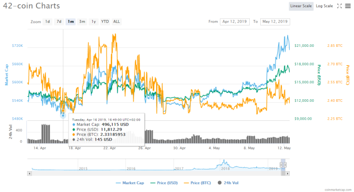354x192 pixels.
Task: Zoom chart to YTD
Action: [105, 21]
